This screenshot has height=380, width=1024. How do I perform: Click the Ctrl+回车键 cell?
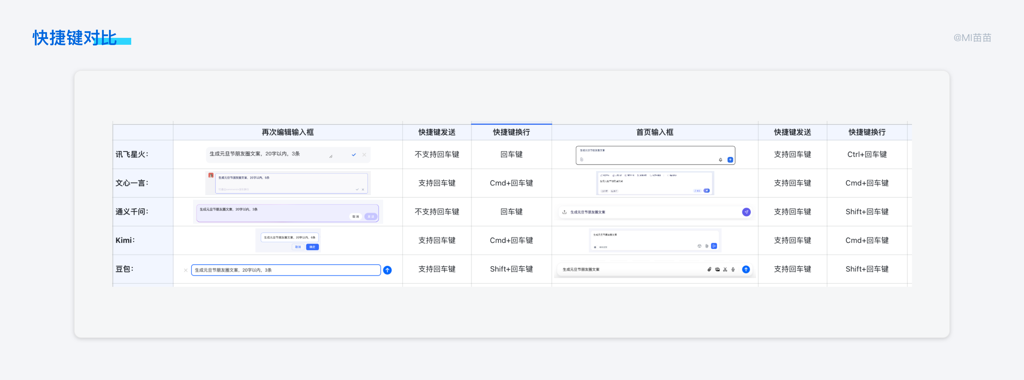click(x=867, y=155)
